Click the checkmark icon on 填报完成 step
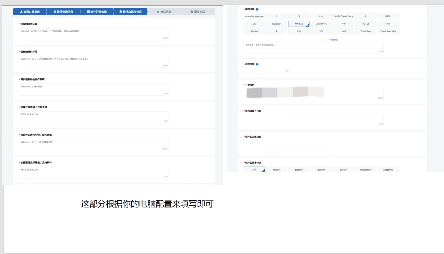The width and height of the screenshot is (444, 254). click(x=192, y=12)
